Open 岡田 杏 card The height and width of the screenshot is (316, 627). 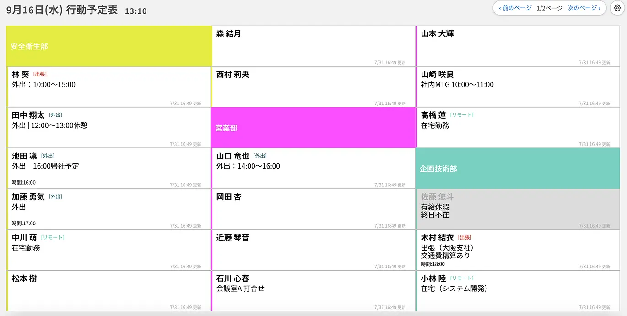coord(313,209)
